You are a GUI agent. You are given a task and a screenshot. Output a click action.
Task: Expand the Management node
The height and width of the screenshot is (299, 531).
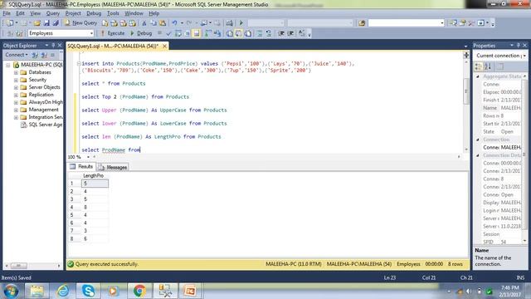coord(16,110)
